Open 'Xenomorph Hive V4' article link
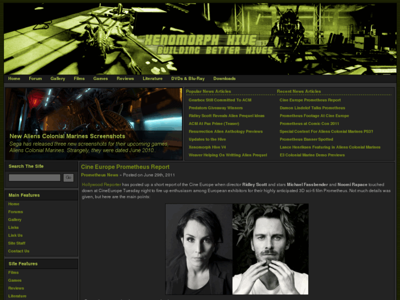The image size is (400, 300). pos(207,148)
